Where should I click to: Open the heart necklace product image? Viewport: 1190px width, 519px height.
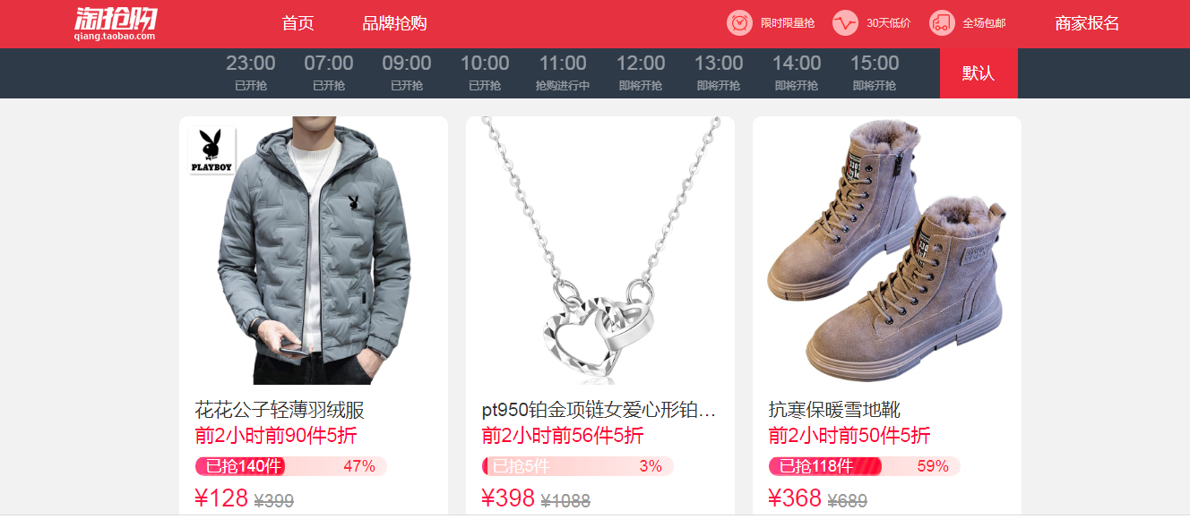click(600, 251)
